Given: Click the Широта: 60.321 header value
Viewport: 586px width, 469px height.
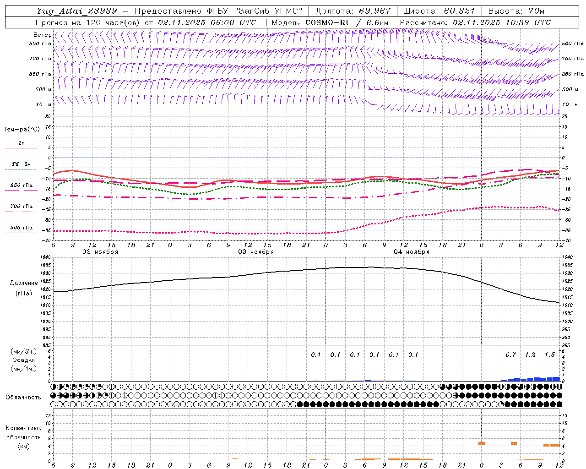Looking at the screenshot, I should click(439, 11).
